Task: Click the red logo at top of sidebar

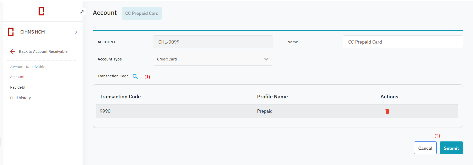Action: (x=42, y=11)
